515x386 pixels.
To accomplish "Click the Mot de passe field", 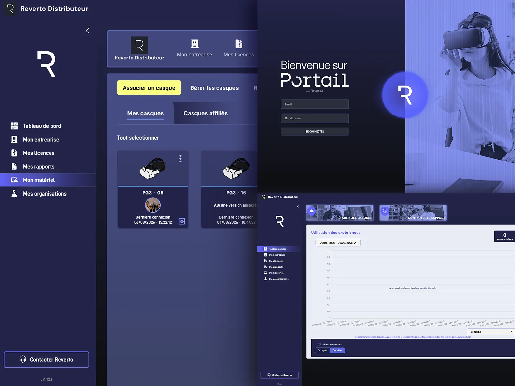I will pos(315,118).
